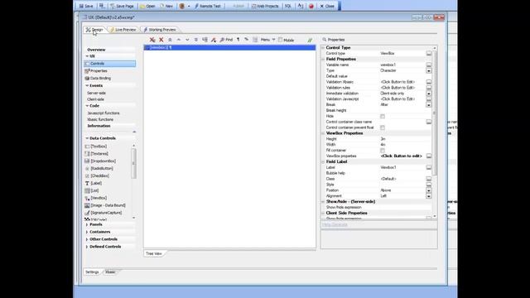
Task: Click the move to top arrow icon
Action: click(170, 40)
